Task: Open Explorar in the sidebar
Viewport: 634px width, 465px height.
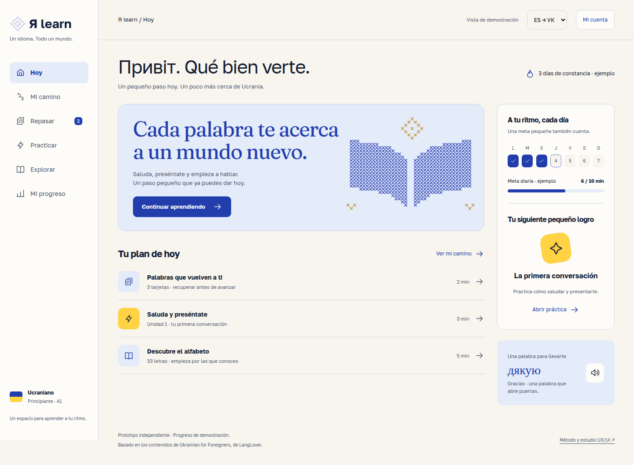Action: coord(49,170)
